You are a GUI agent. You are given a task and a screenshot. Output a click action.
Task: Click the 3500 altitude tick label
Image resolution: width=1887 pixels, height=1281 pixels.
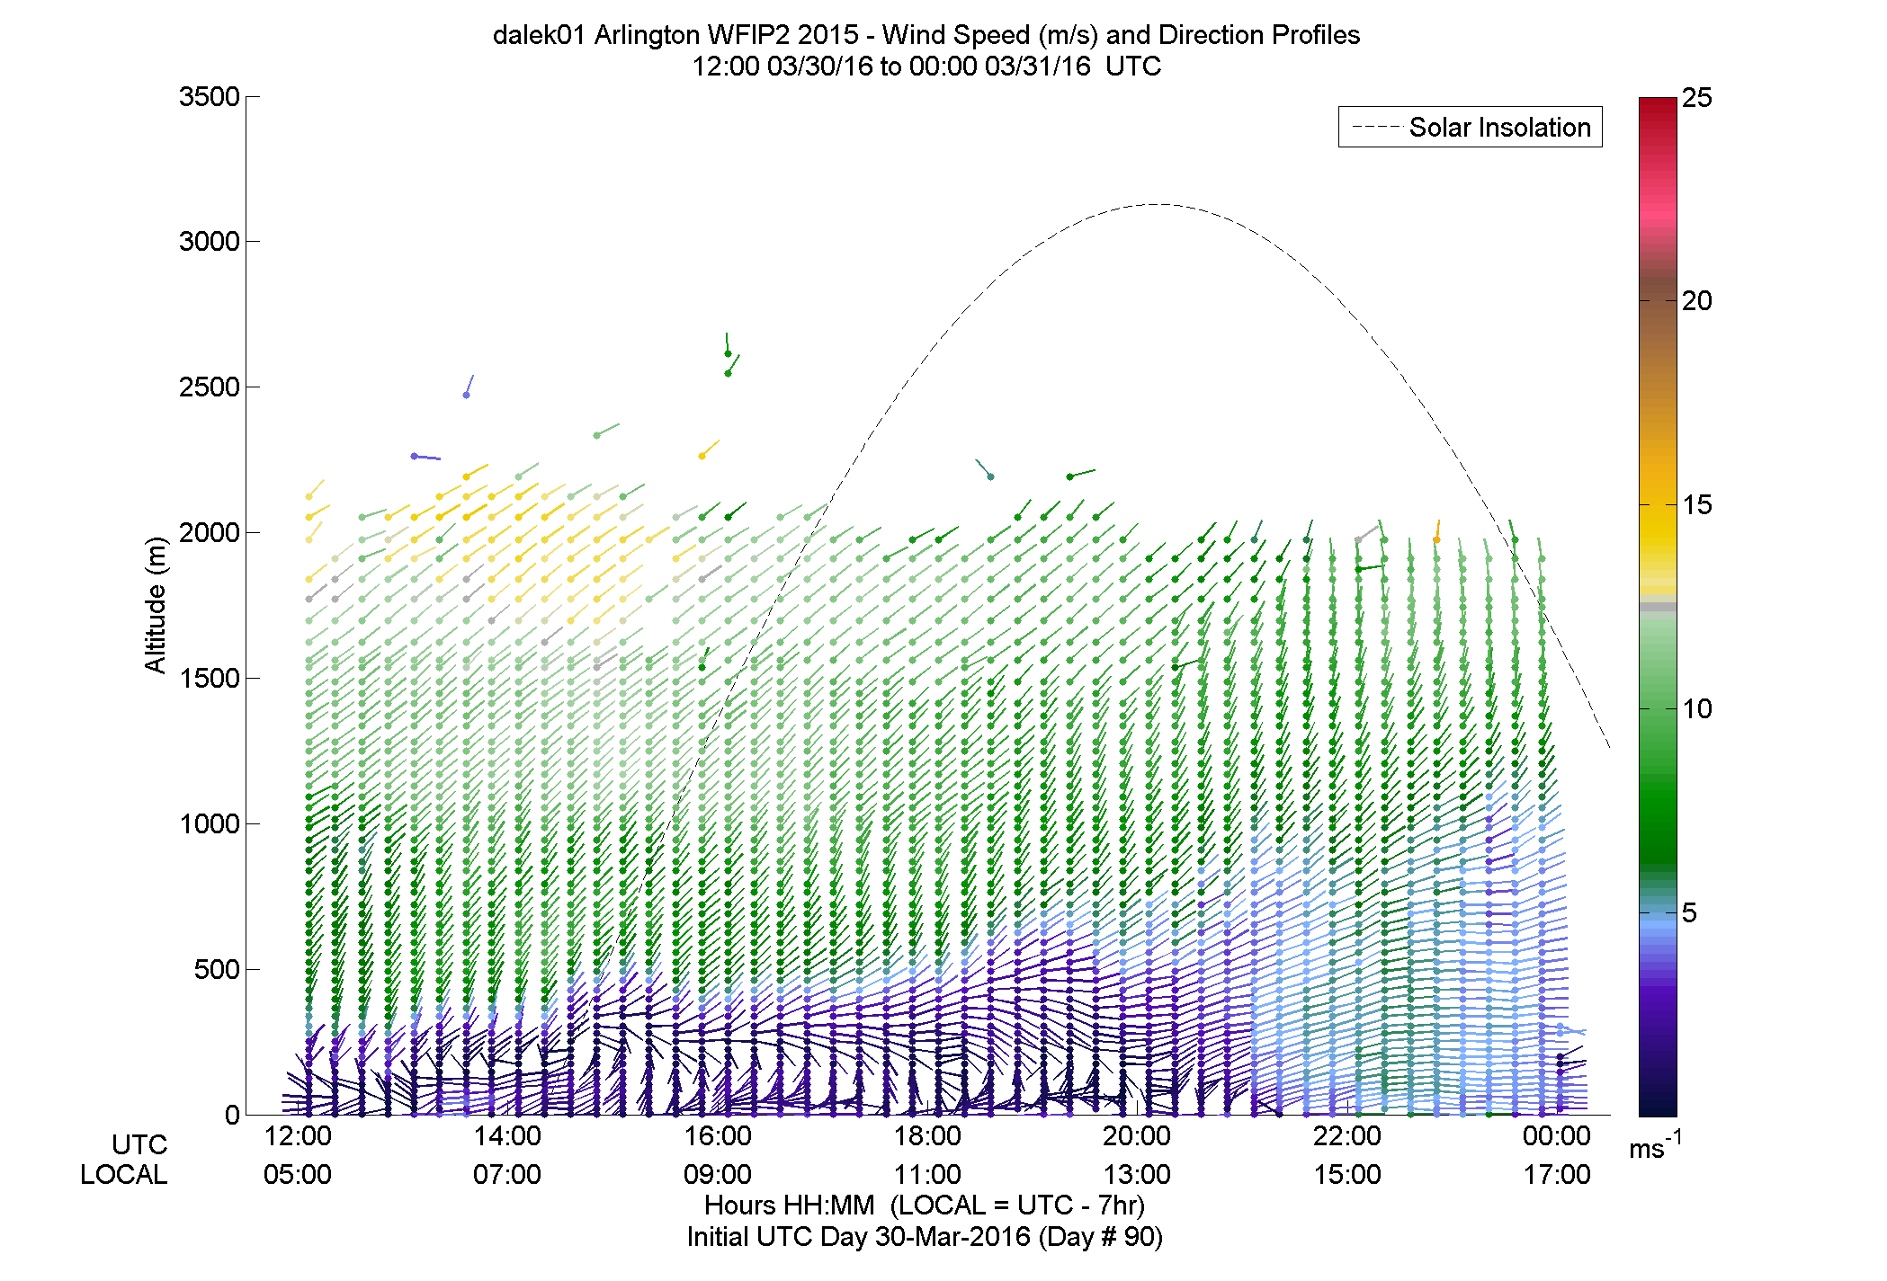click(210, 96)
